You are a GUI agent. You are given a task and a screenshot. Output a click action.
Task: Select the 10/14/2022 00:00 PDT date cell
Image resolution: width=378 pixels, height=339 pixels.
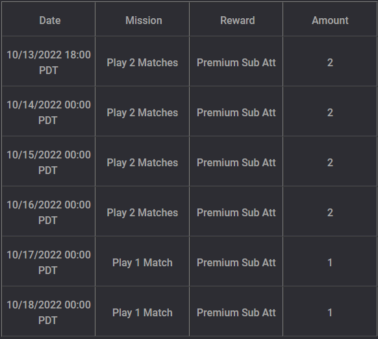tap(49, 112)
